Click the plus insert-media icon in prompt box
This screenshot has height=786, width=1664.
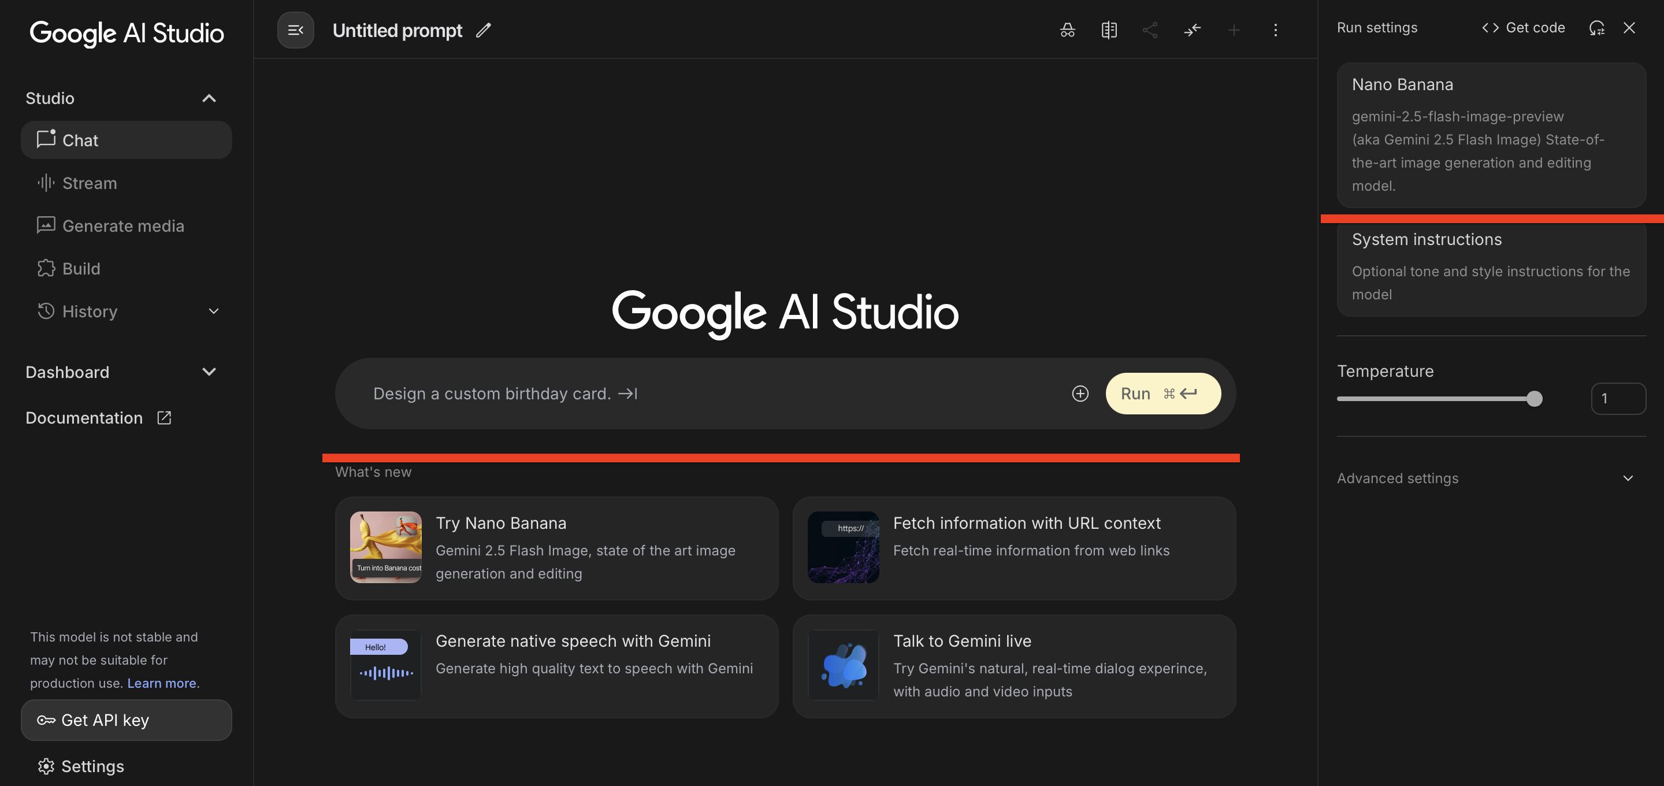pos(1080,394)
